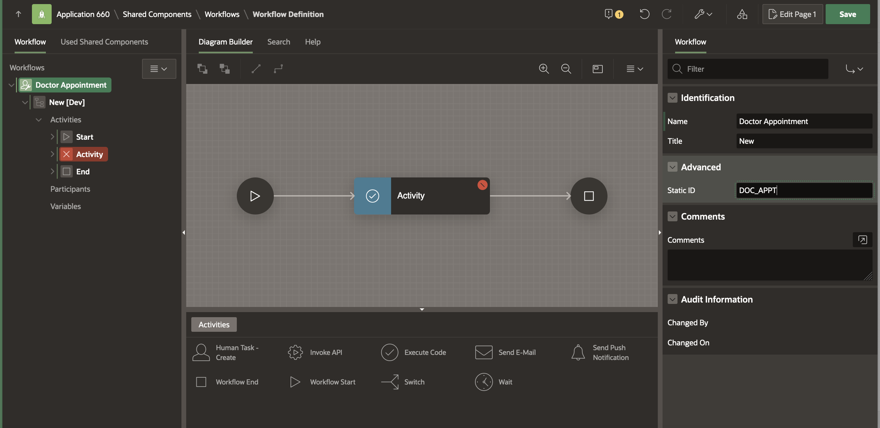Open the Shared Components shapes icon
Image resolution: width=880 pixels, height=428 pixels.
click(742, 14)
